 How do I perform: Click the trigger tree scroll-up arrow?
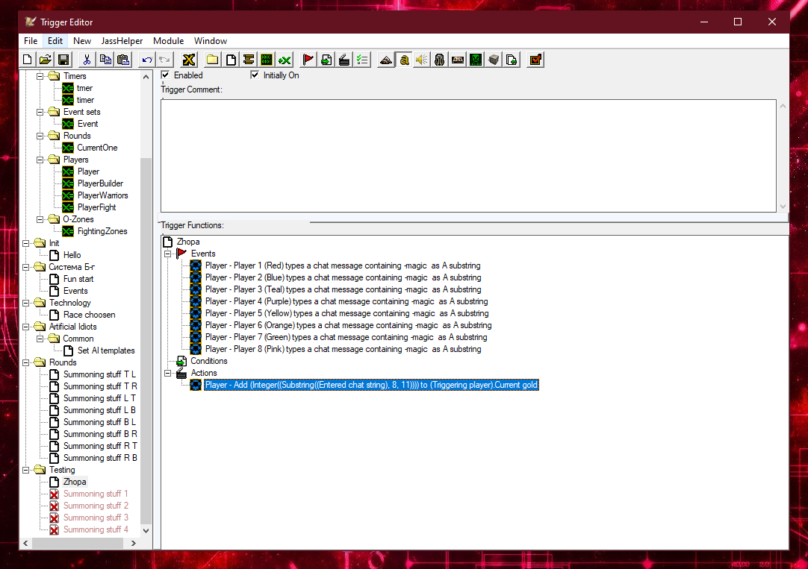(x=146, y=77)
